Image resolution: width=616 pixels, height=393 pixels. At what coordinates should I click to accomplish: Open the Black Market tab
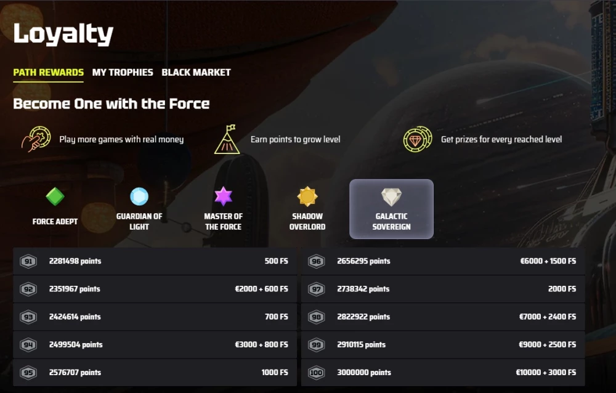point(196,72)
